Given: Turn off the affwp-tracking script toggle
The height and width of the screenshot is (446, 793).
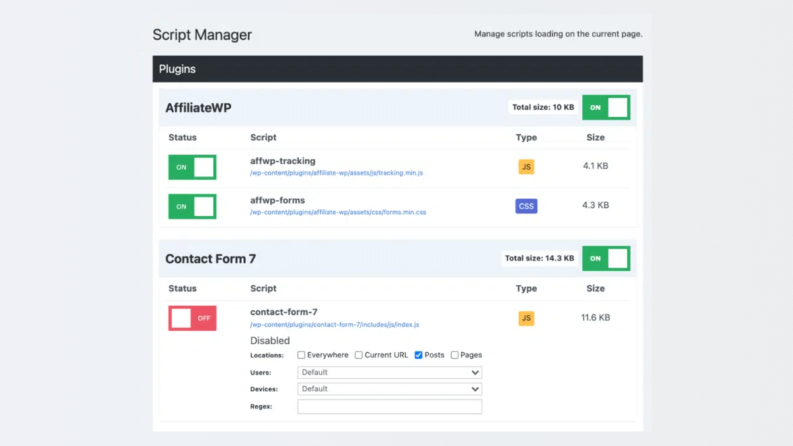Looking at the screenshot, I should [192, 167].
